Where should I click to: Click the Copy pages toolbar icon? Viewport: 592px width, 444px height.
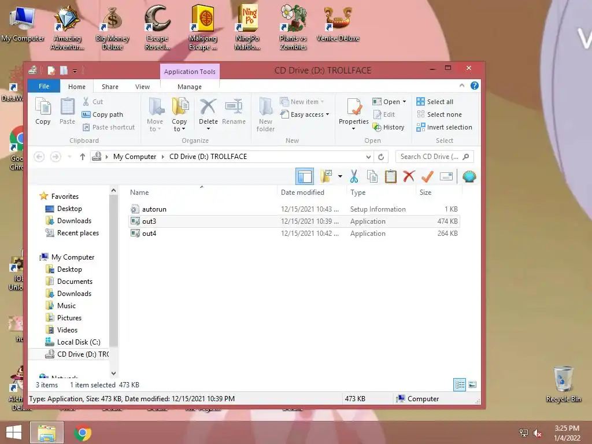pyautogui.click(x=372, y=176)
